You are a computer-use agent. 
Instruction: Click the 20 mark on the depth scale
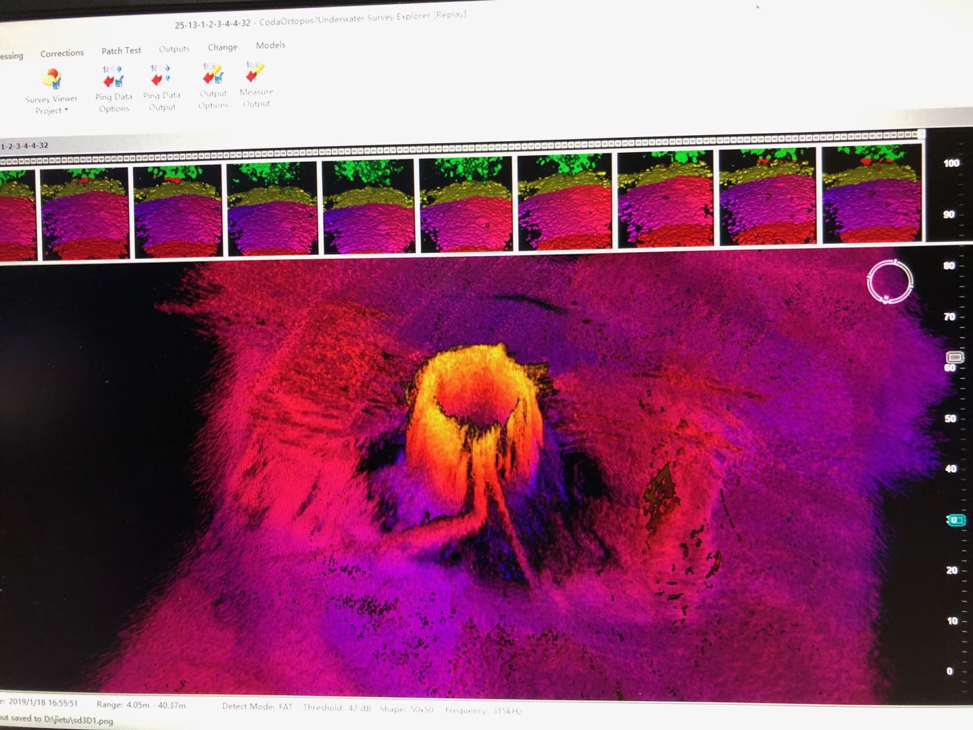(951, 570)
